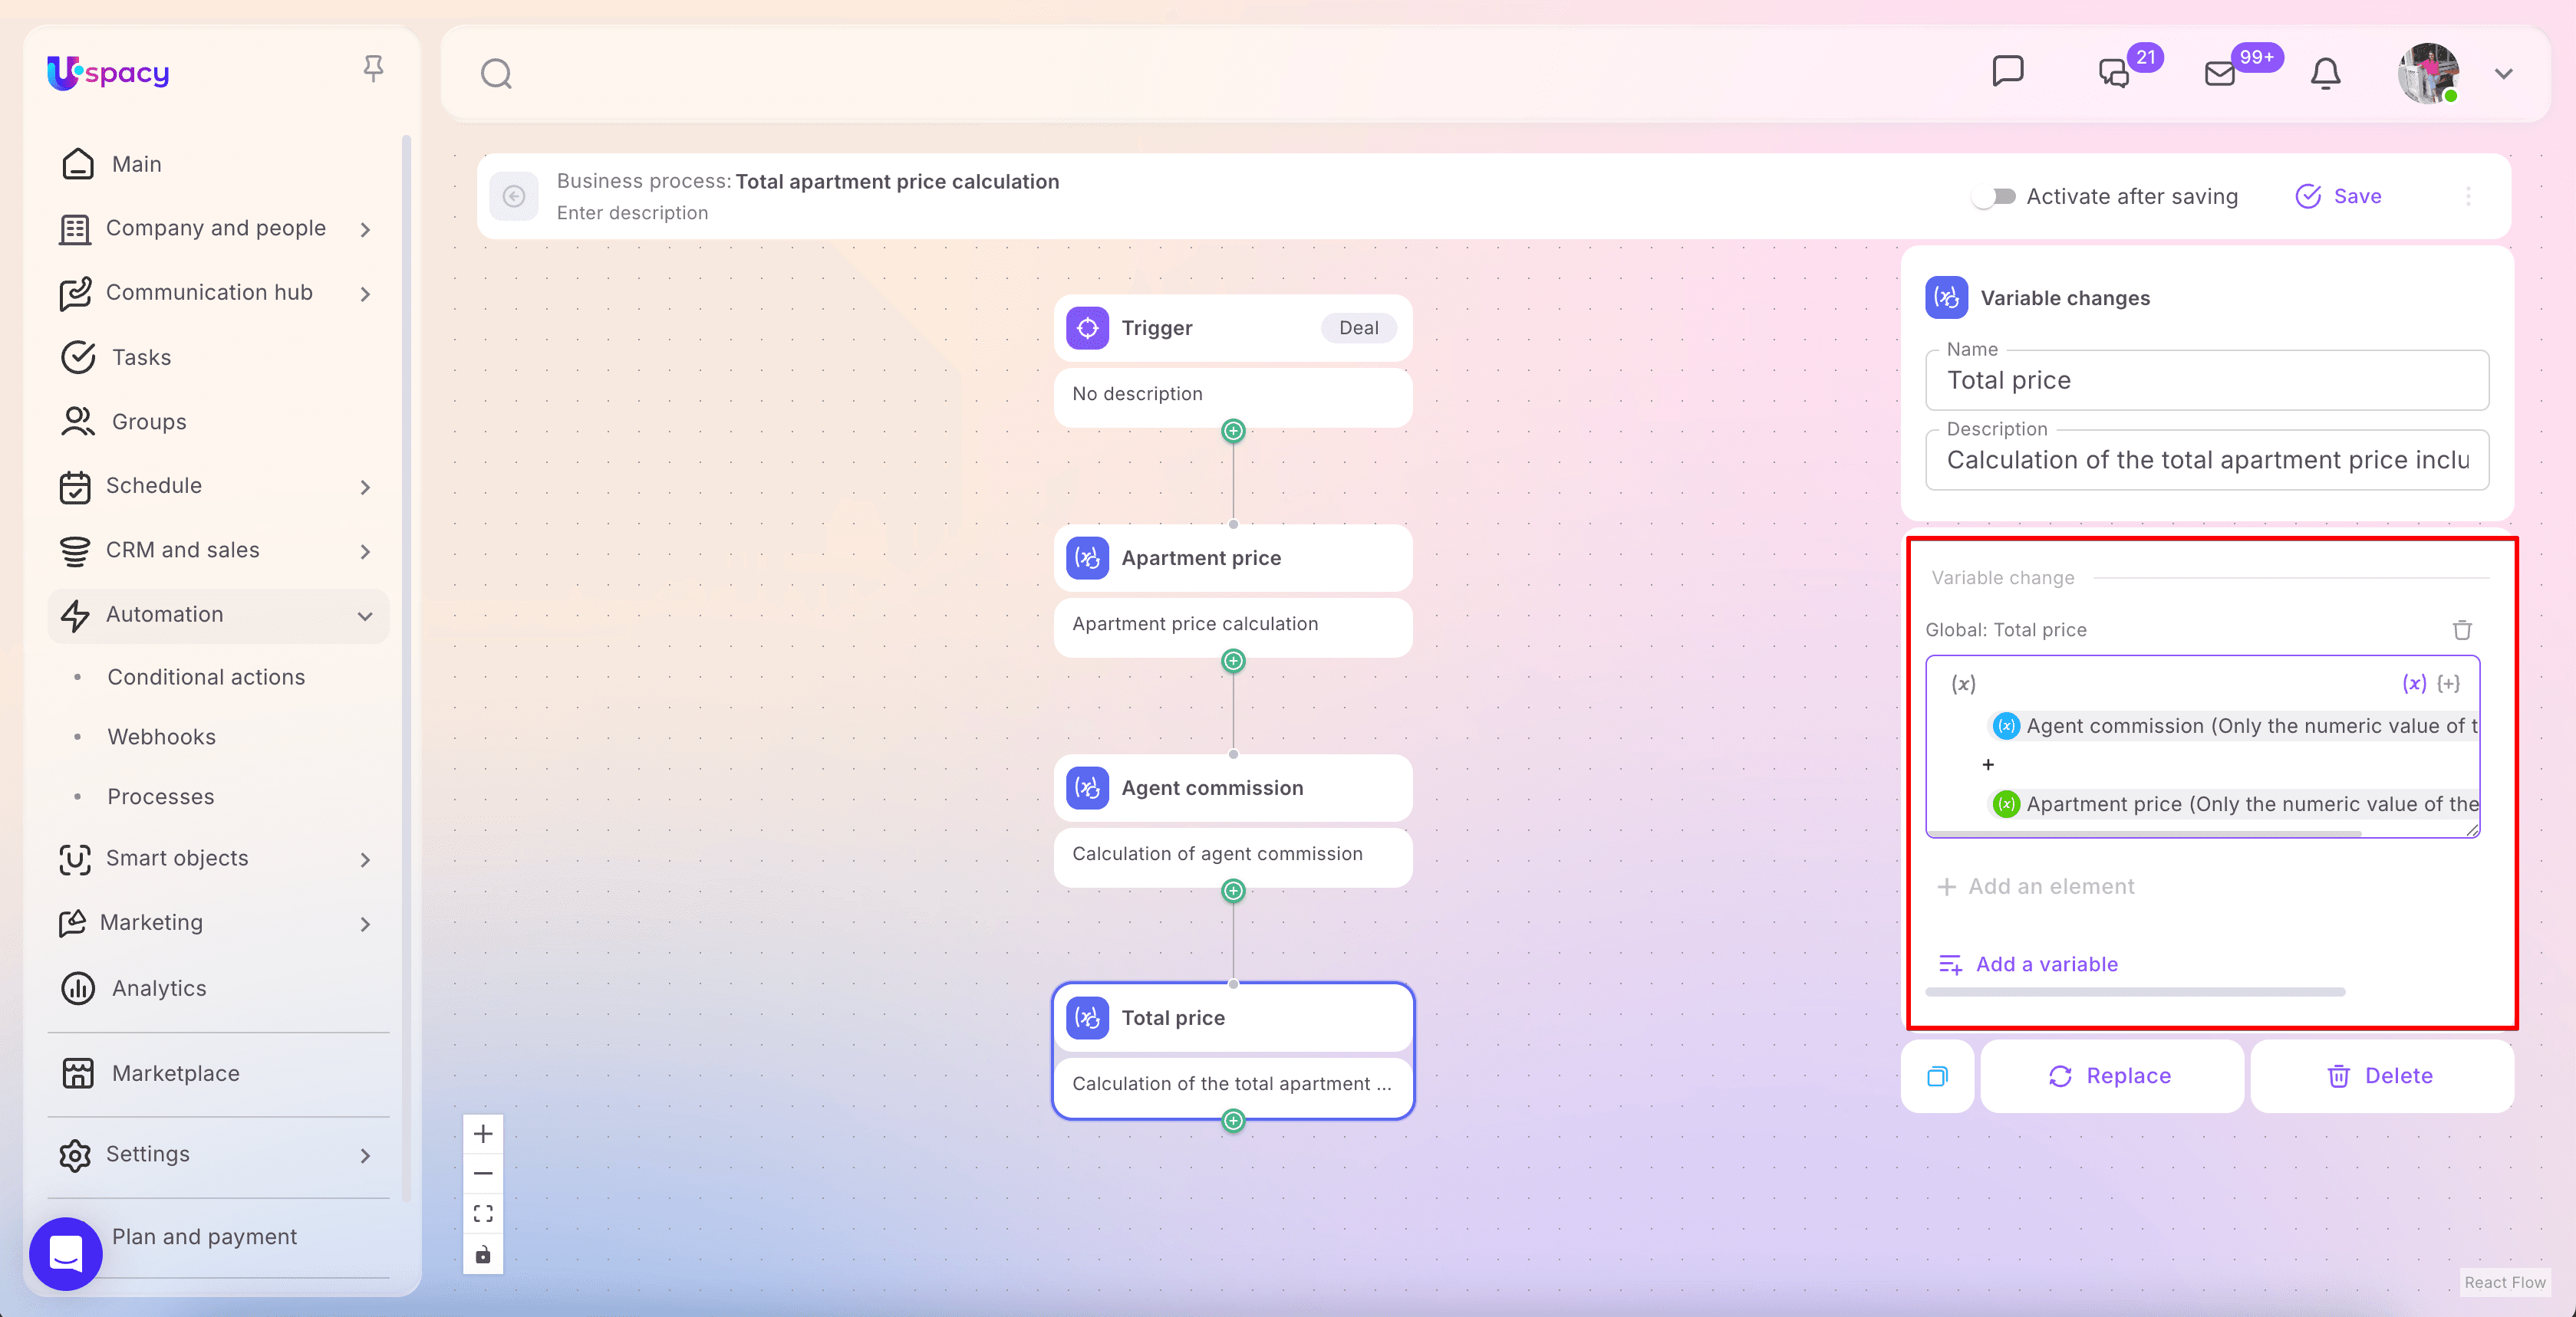
Task: Click the Agent commission variable chip
Action: (x=2234, y=727)
